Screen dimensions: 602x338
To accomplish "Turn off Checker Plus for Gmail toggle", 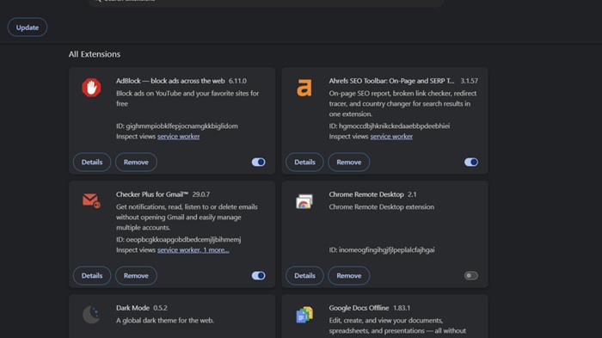I will pyautogui.click(x=258, y=275).
